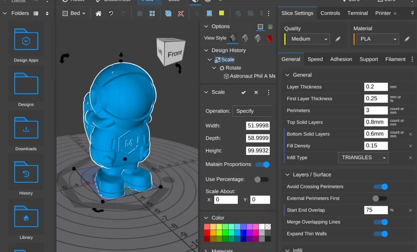Image resolution: width=417 pixels, height=252 pixels.
Task: Open the Downloads folder
Action: (26, 128)
